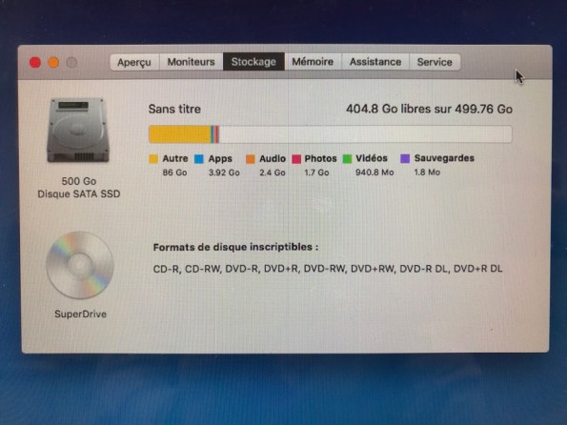Click the "500 Go" disk capacity label
567x425 pixels.
(x=79, y=181)
